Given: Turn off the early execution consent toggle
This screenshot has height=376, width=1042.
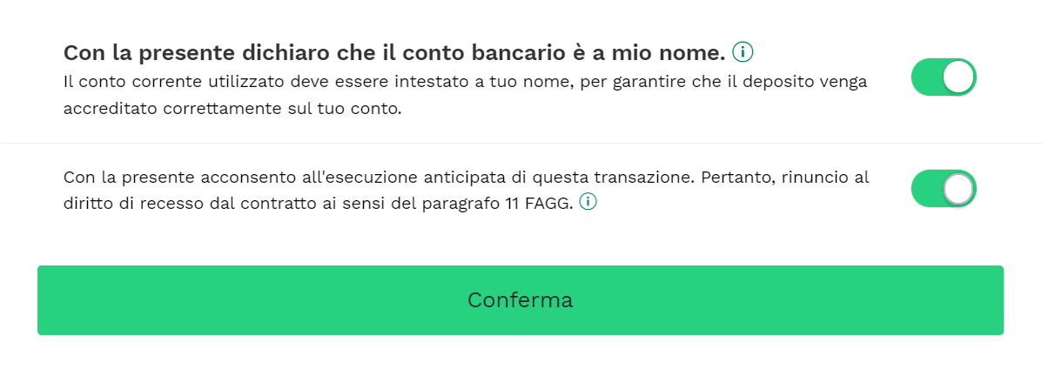Looking at the screenshot, I should click(944, 189).
